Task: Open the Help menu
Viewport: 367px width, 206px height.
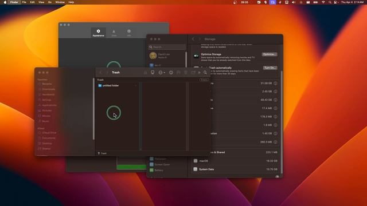Action: click(x=71, y=2)
